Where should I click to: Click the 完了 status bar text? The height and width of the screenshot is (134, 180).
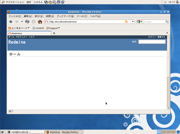coord(11,111)
